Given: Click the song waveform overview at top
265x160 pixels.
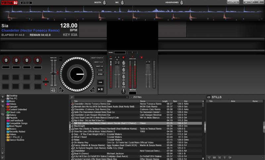Looking at the screenshot, I should click(132, 13).
